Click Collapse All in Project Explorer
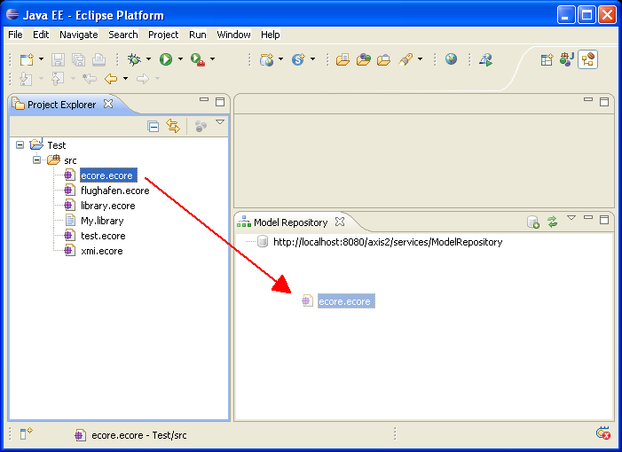Screen dimensions: 622x452 (154, 127)
